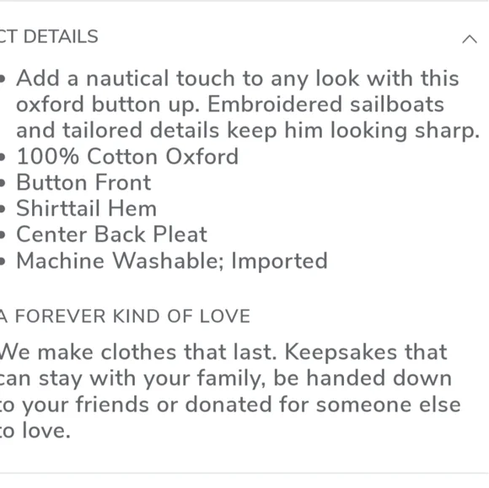Click the '100% Cotton Oxford' bullet item
This screenshot has height=488, width=489.
tap(127, 156)
